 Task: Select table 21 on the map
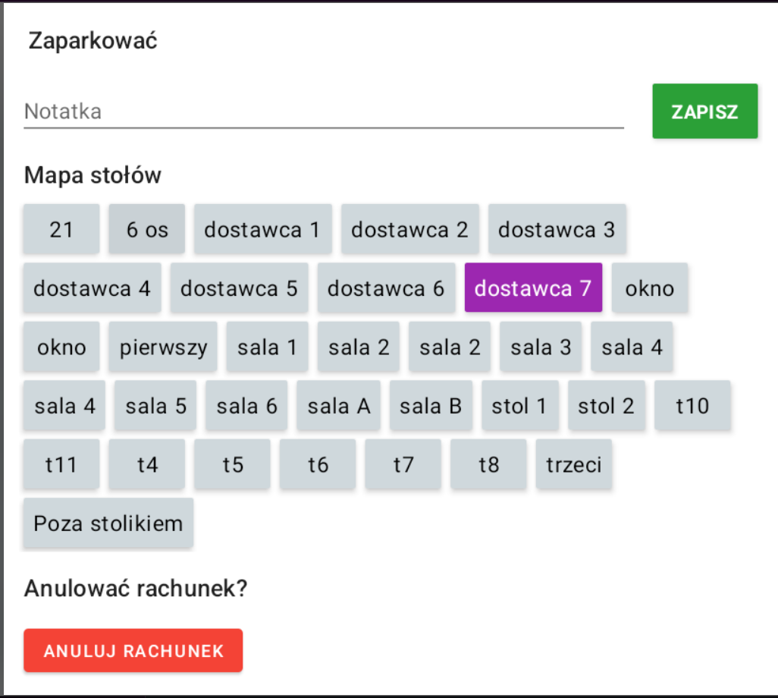(x=61, y=229)
